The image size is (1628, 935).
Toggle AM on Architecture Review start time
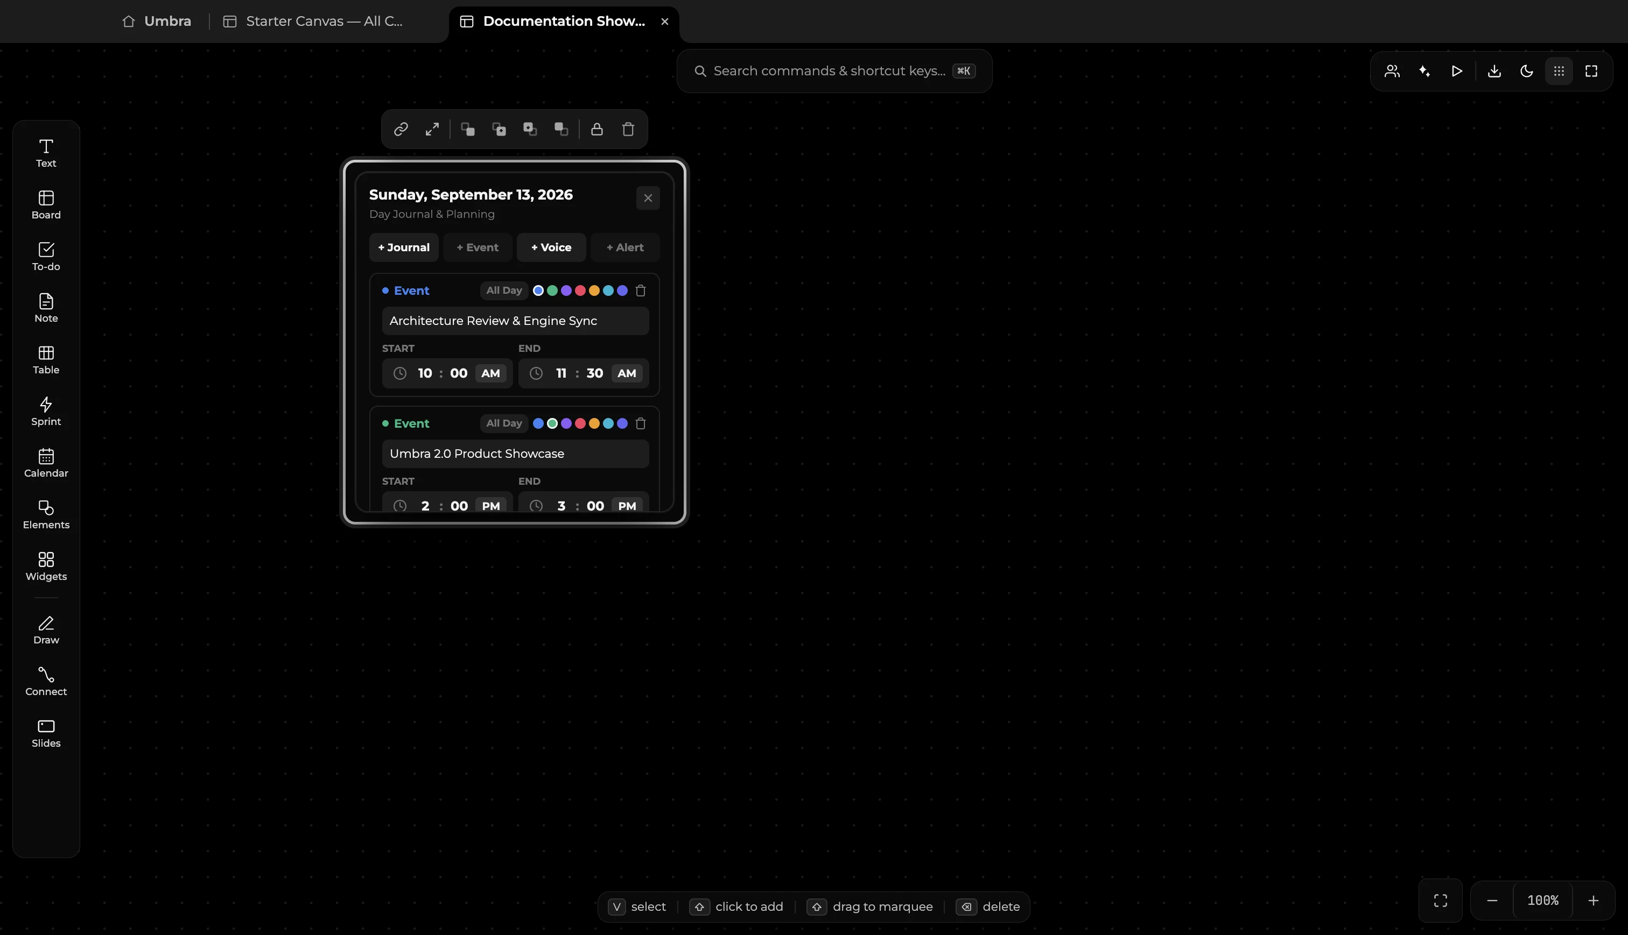[490, 373]
